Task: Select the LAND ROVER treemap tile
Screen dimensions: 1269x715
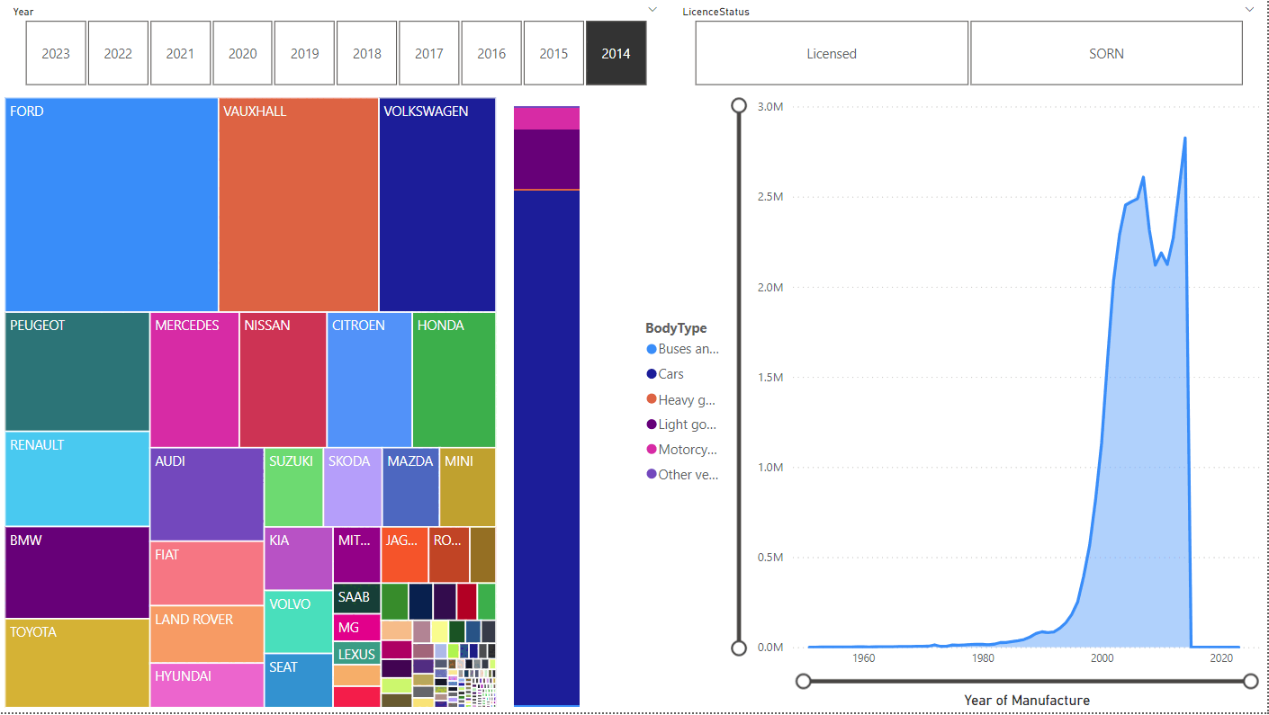Action: (x=207, y=634)
